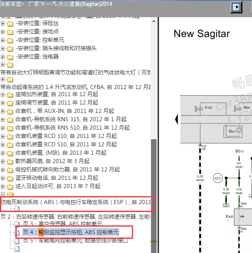Open folder icon above 1.4 升汽油发动机 entry
252x253 pixels.
click(x=10, y=80)
